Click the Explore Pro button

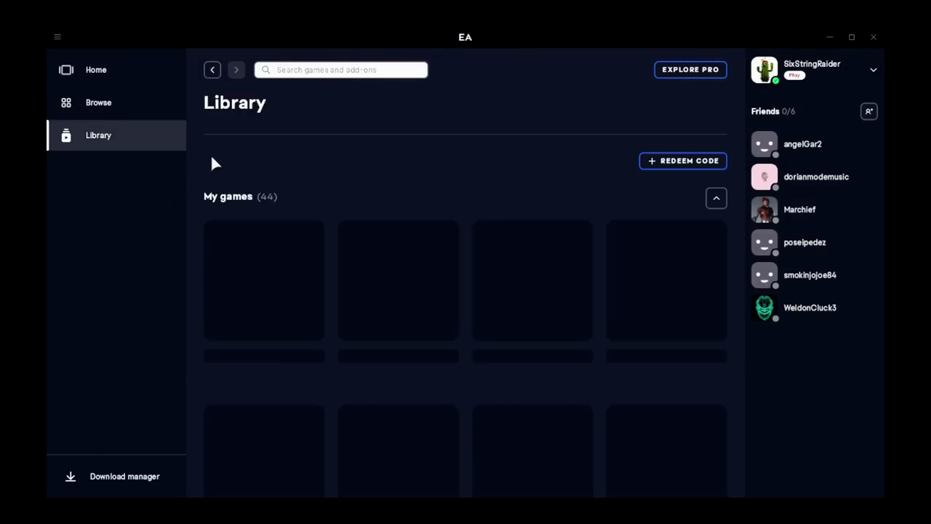[690, 70]
